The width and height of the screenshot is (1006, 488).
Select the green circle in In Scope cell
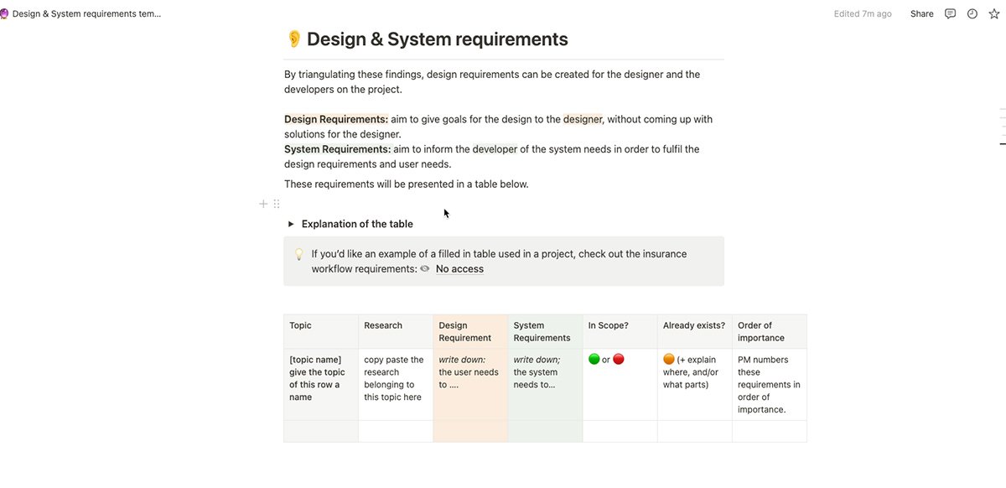coord(594,360)
